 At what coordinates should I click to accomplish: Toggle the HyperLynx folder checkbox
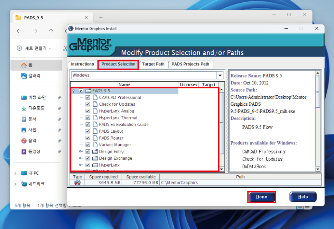(x=88, y=165)
